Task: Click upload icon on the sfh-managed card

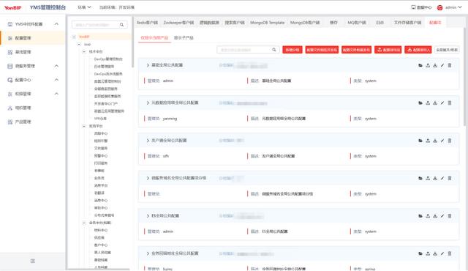Action: coord(428,141)
